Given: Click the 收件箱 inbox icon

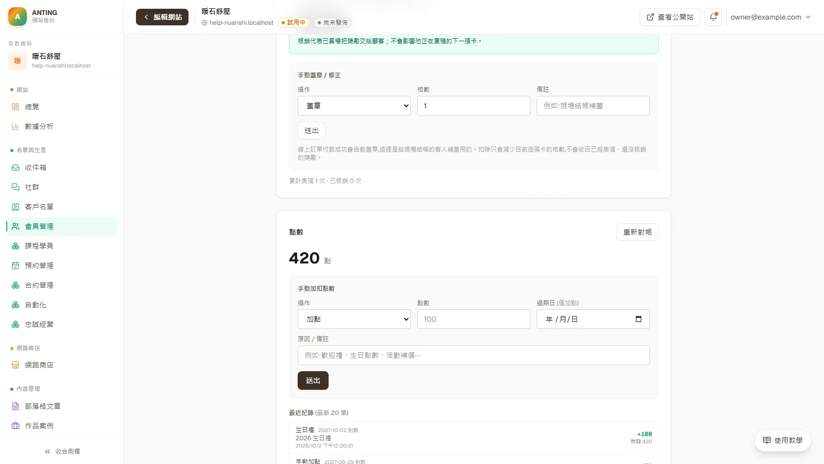Looking at the screenshot, I should pos(15,168).
